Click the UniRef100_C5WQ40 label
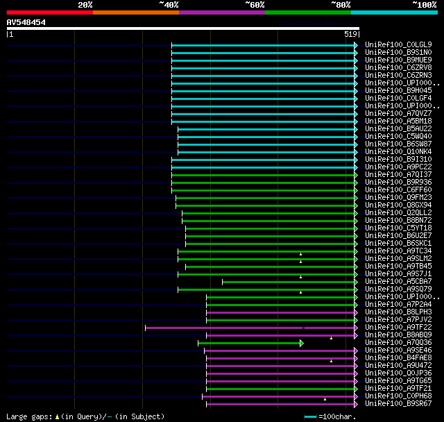Screen dimensions: 444x422 coord(398,137)
